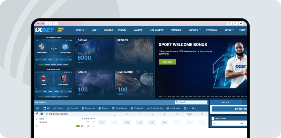Screen dimensions: 281x138
Task: Open the CRICKET menu item
Action: (109, 30)
